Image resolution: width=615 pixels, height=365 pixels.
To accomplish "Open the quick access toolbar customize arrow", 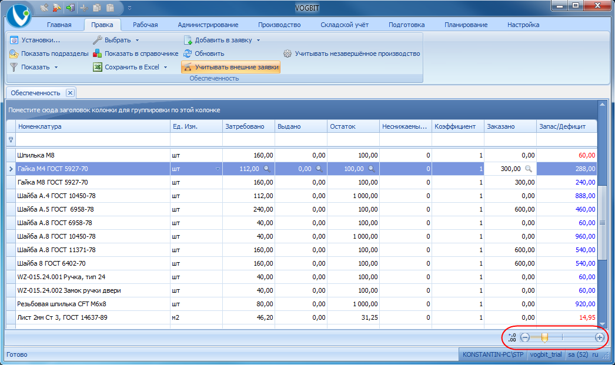I will [130, 8].
